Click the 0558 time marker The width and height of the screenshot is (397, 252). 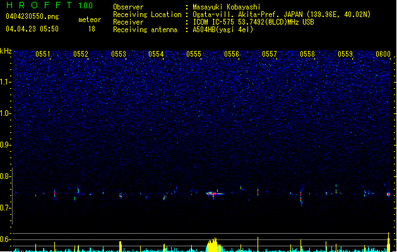(307, 54)
